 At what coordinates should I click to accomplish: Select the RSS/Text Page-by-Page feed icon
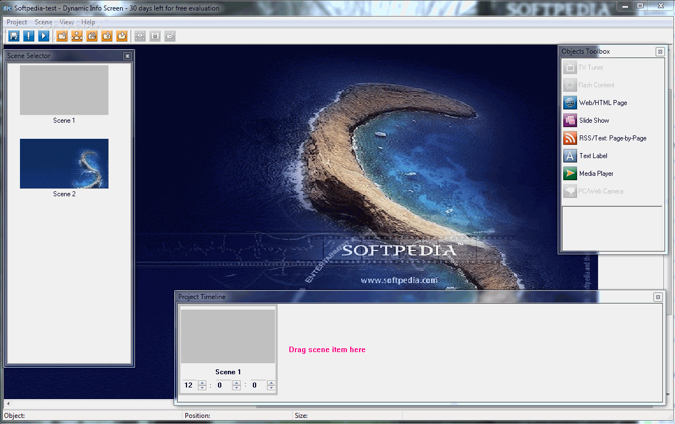coord(570,138)
